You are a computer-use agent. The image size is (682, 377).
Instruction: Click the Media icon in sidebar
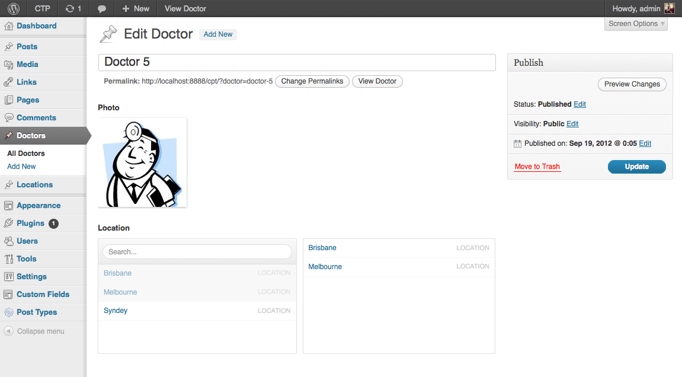tap(8, 65)
